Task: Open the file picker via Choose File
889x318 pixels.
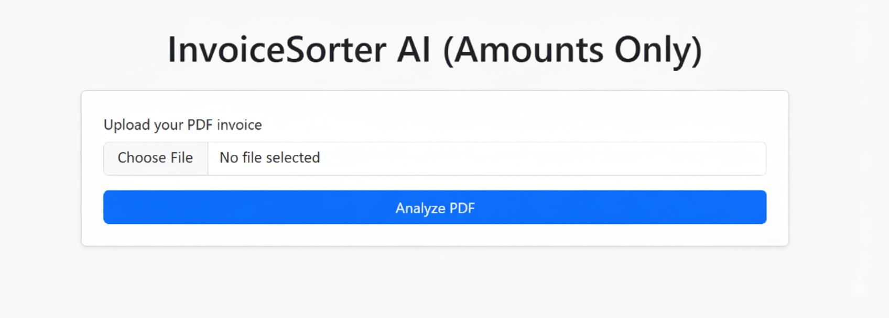Action: [156, 158]
